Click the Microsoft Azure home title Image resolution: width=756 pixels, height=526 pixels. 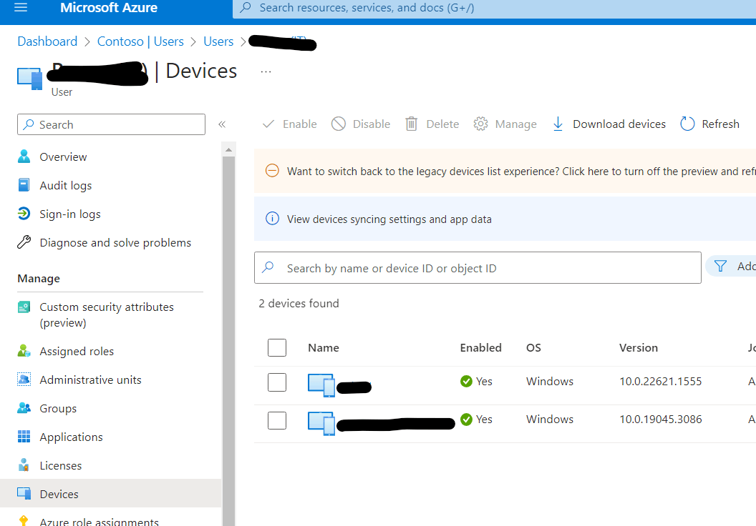click(109, 8)
